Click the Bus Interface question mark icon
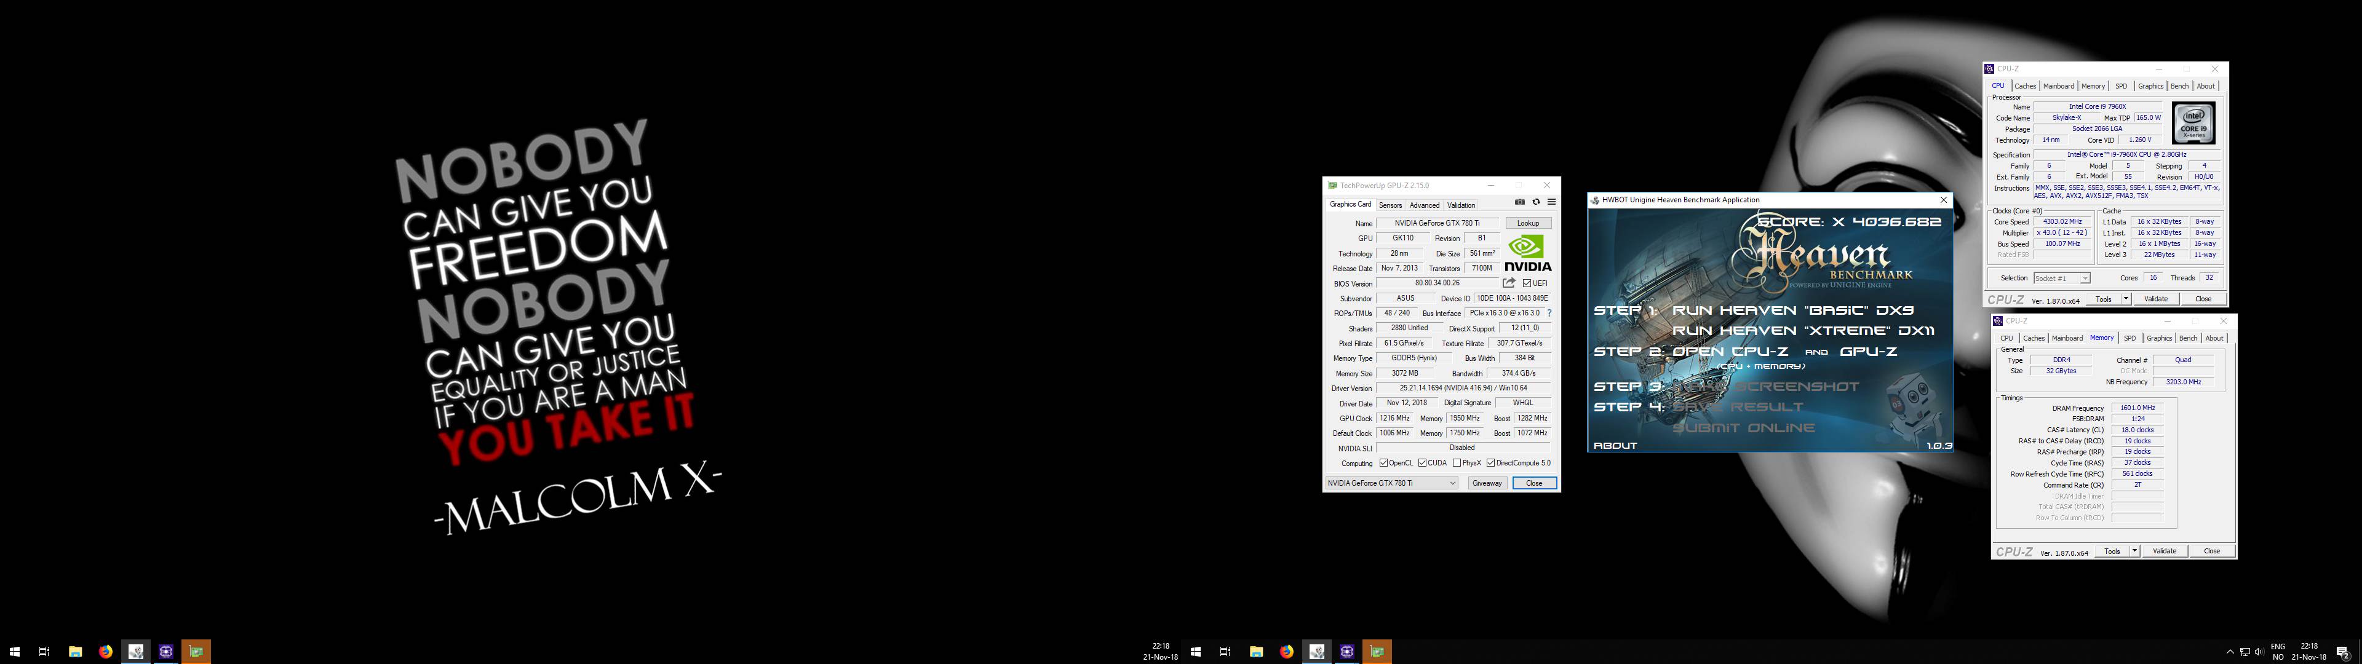The image size is (2362, 664). 1549,314
